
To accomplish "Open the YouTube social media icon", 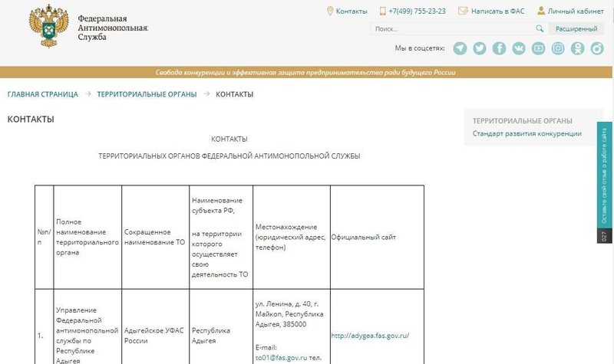I will [x=538, y=48].
